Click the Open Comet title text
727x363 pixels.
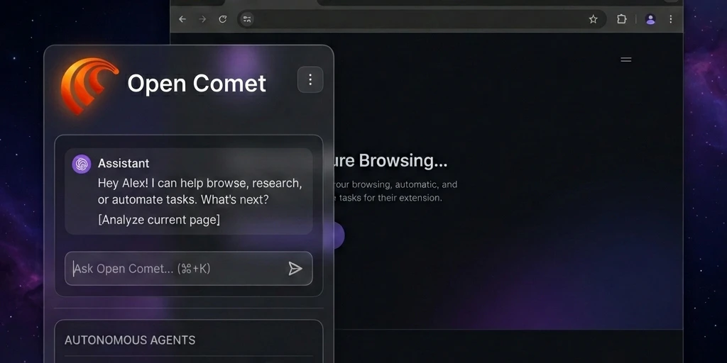[x=197, y=84]
